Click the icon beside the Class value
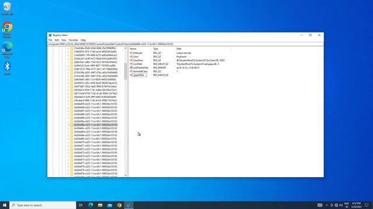This screenshot has width=373, height=209. pyautogui.click(x=131, y=57)
